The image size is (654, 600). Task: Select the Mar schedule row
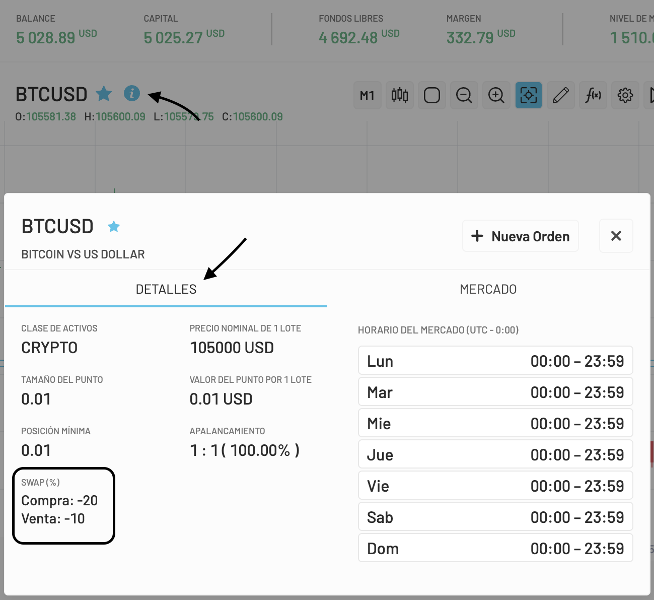pyautogui.click(x=495, y=392)
